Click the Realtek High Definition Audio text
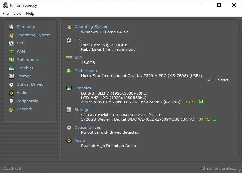 108,146
